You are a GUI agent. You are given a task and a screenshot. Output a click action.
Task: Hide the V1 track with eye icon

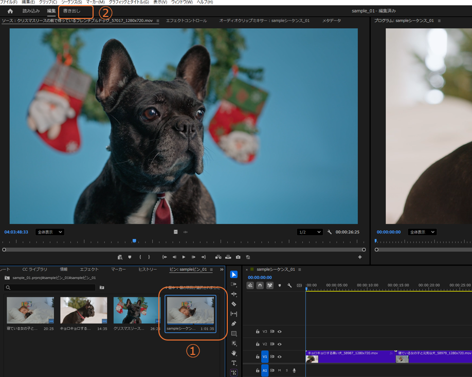click(280, 356)
